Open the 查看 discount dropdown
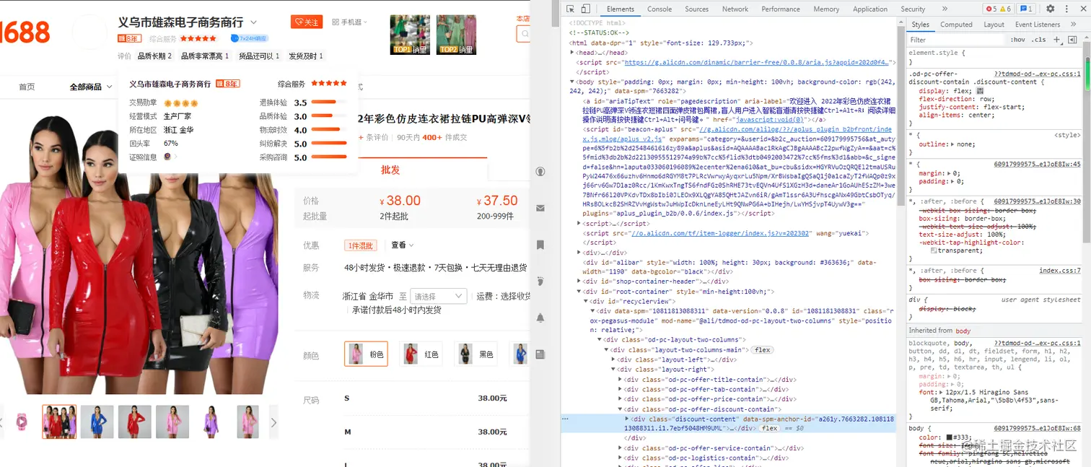Viewport: 1091px width, 467px height. click(x=403, y=245)
